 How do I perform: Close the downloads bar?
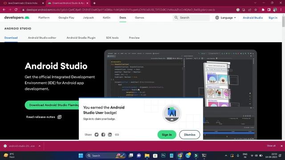click(x=281, y=146)
